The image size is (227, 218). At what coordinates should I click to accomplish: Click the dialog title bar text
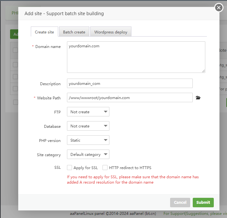(64, 14)
